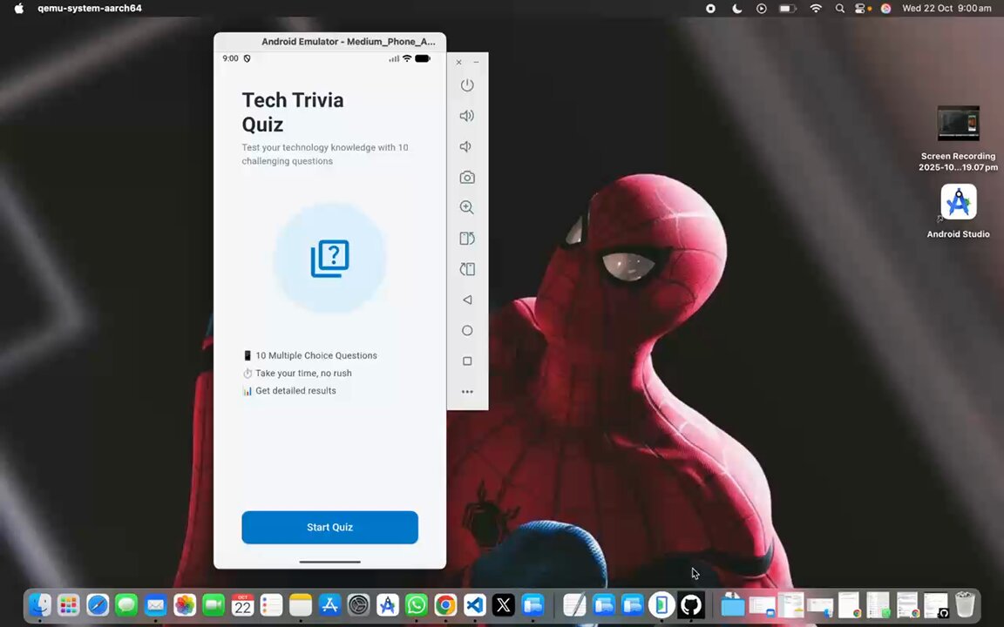Open Calendar showing 22 in the Dock
The width and height of the screenshot is (1004, 627).
click(x=242, y=604)
